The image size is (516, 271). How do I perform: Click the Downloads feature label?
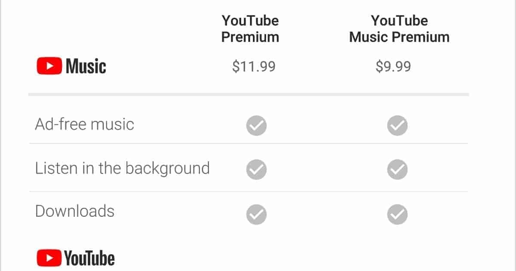click(x=75, y=212)
